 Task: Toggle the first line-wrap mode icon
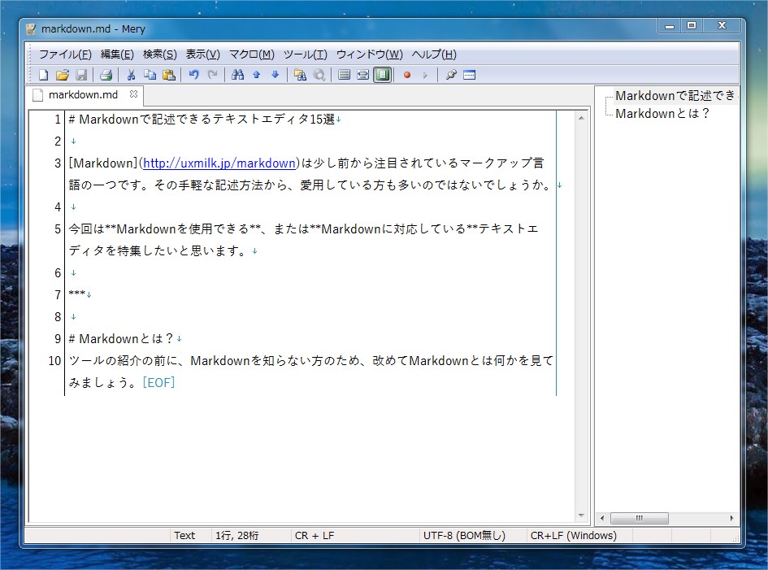click(344, 75)
